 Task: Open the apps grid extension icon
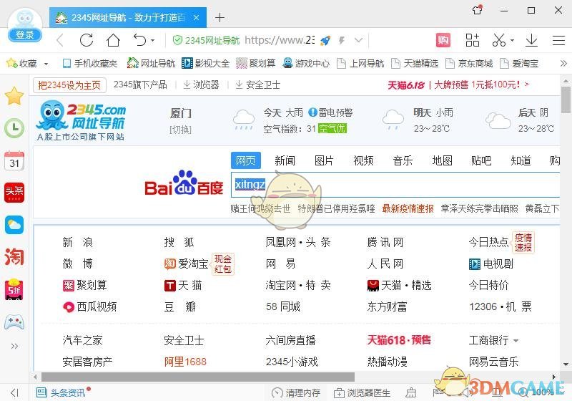[473, 40]
